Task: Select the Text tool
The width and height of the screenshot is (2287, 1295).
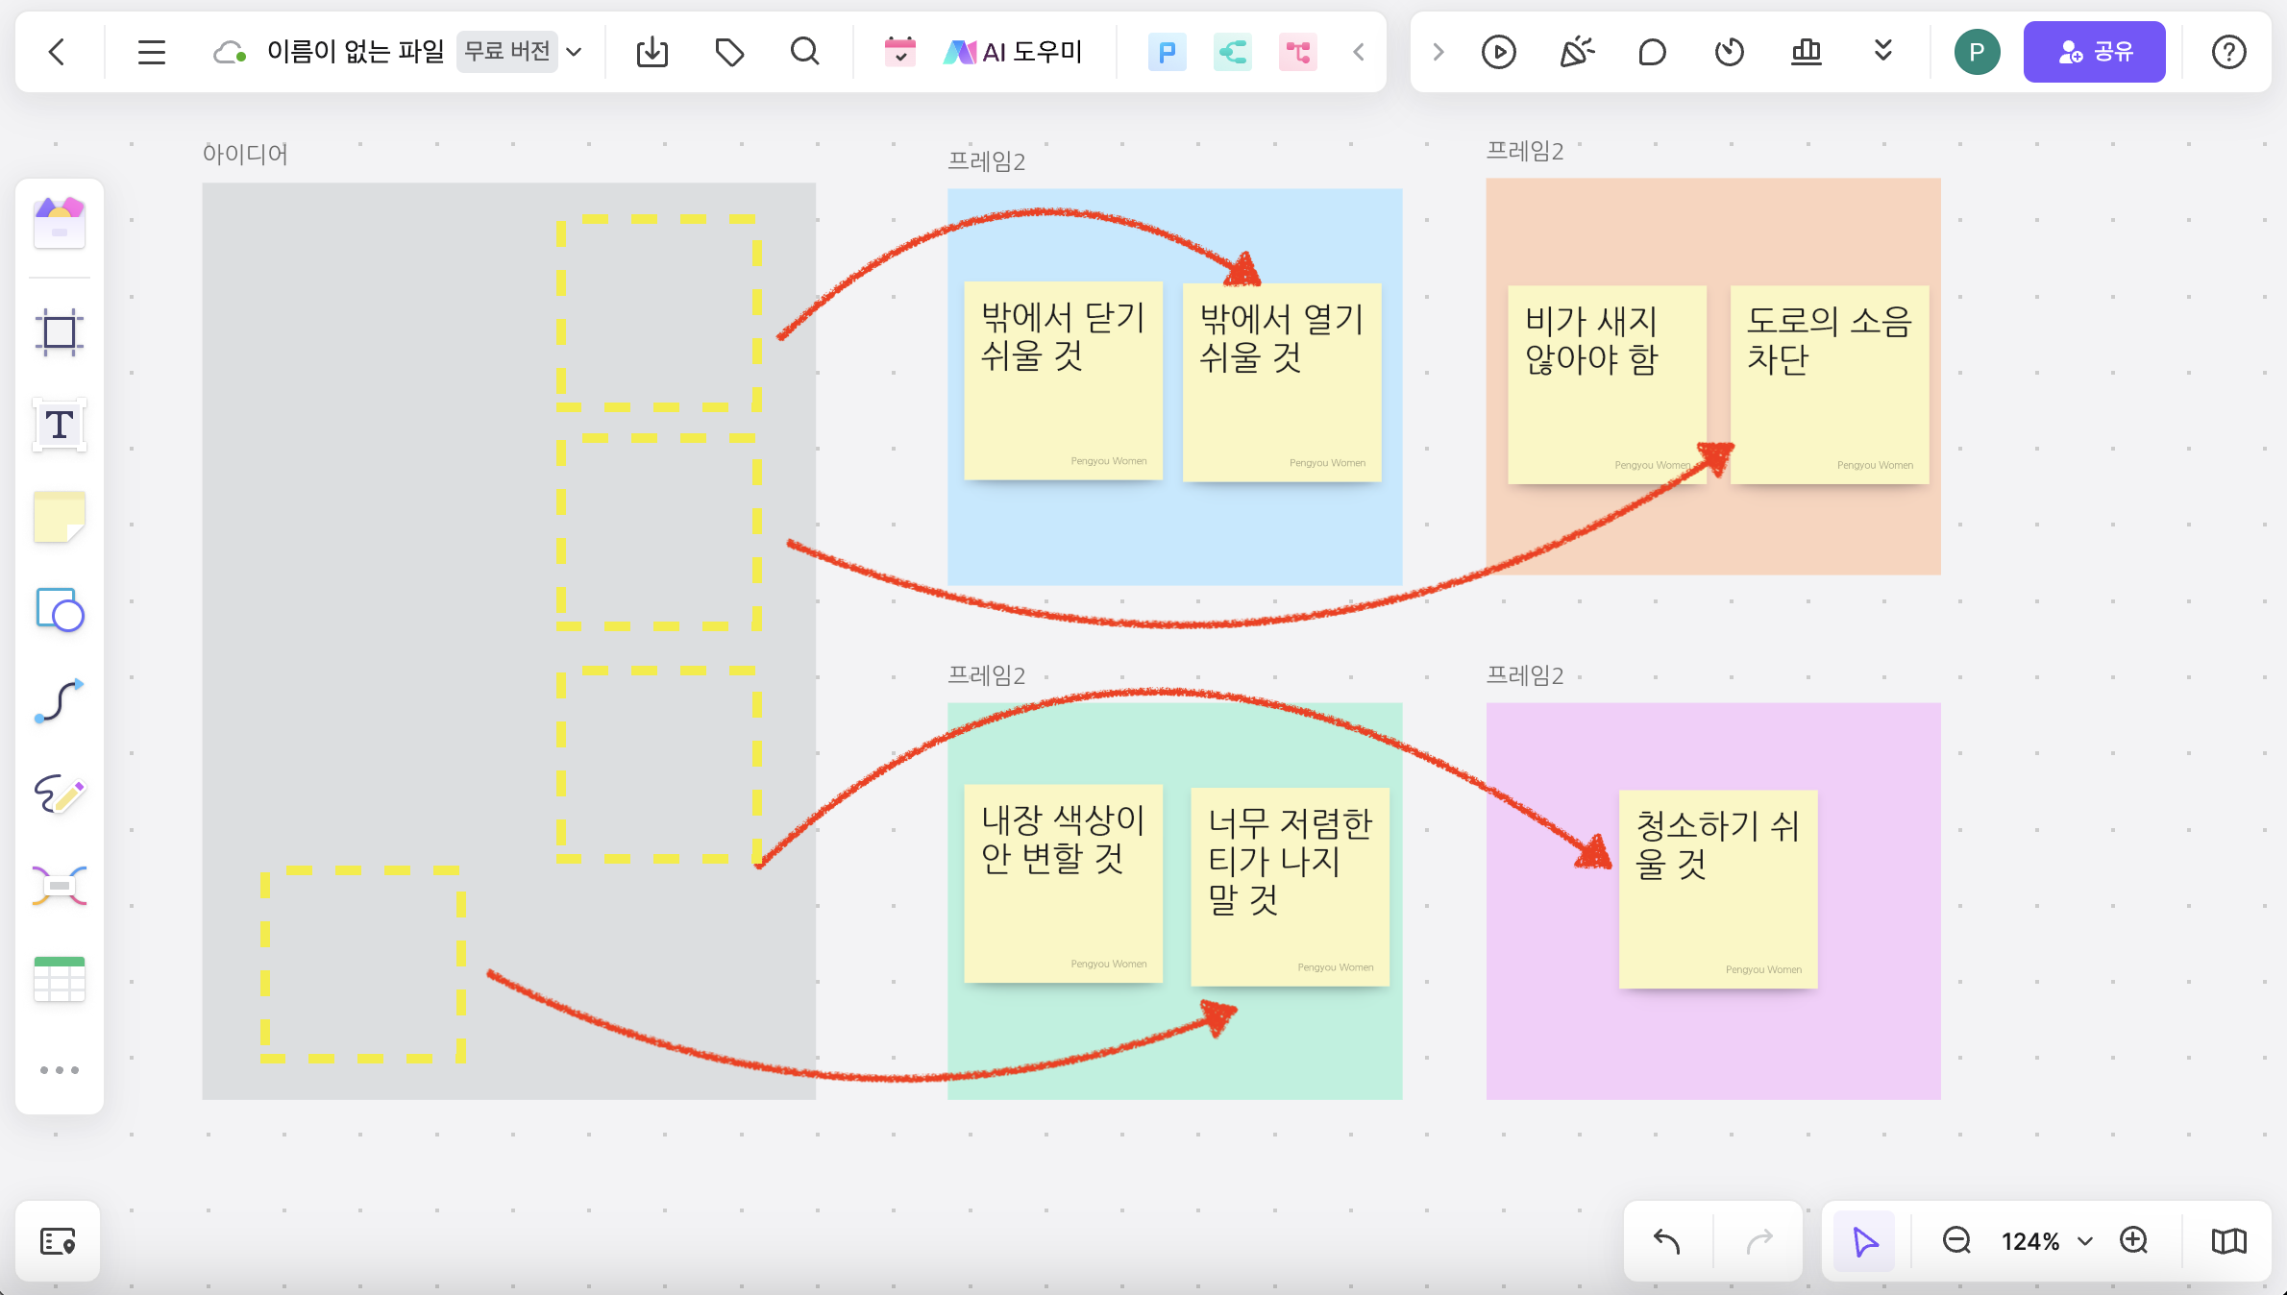Action: [x=60, y=424]
